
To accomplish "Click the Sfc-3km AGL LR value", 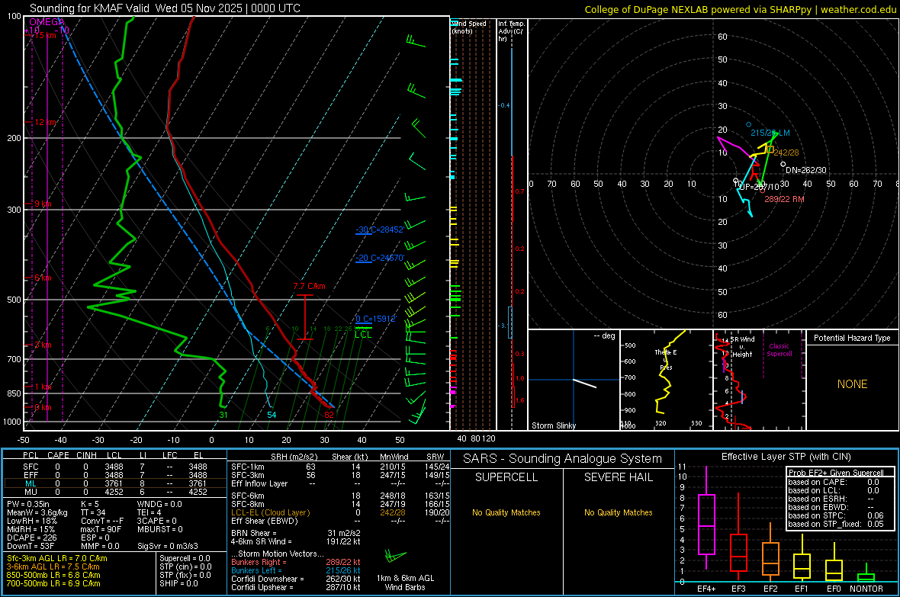I will click(57, 558).
